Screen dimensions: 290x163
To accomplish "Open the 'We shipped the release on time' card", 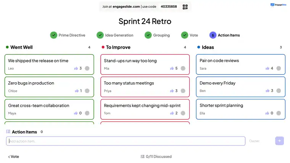I will point(49,64).
